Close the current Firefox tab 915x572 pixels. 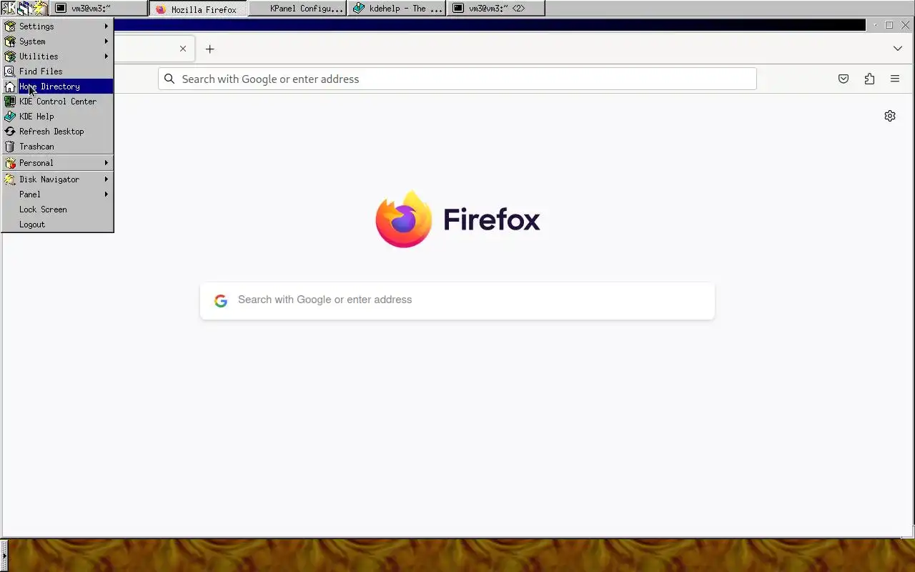183,49
